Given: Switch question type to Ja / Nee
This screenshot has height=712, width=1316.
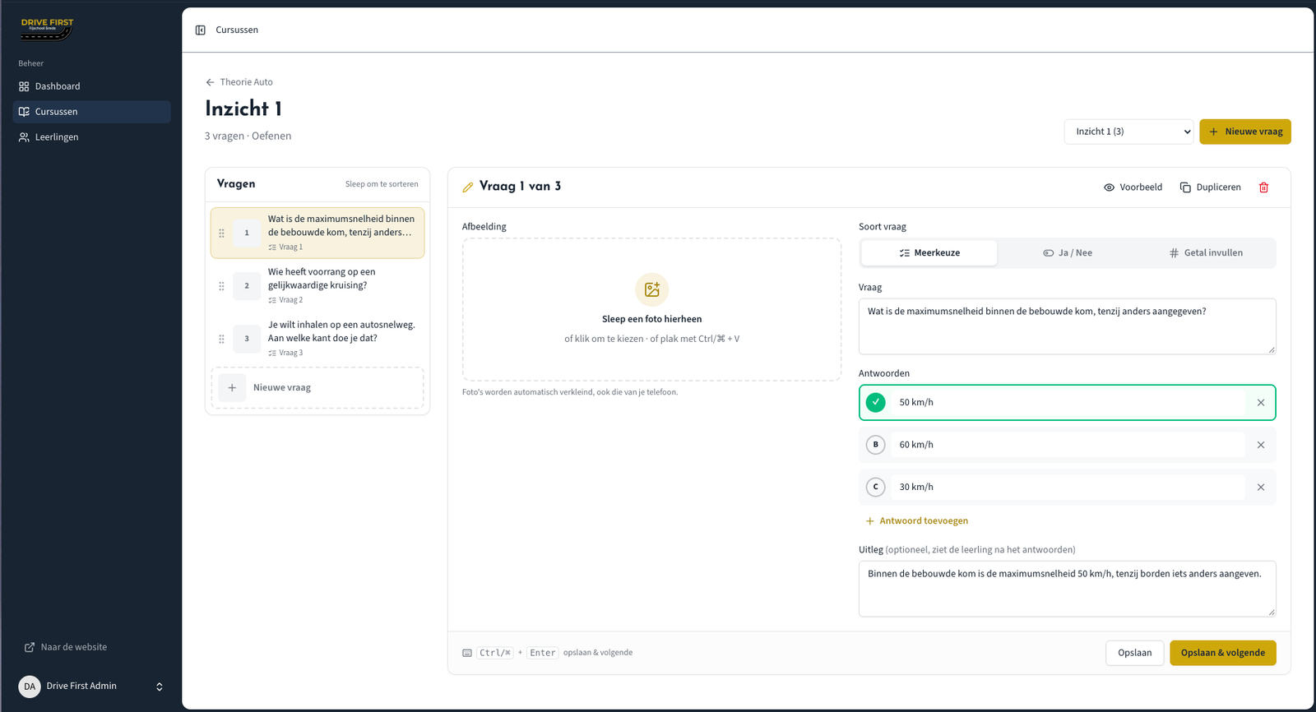Looking at the screenshot, I should click(1068, 253).
